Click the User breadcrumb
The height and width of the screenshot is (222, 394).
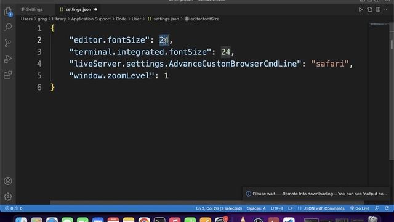point(136,19)
